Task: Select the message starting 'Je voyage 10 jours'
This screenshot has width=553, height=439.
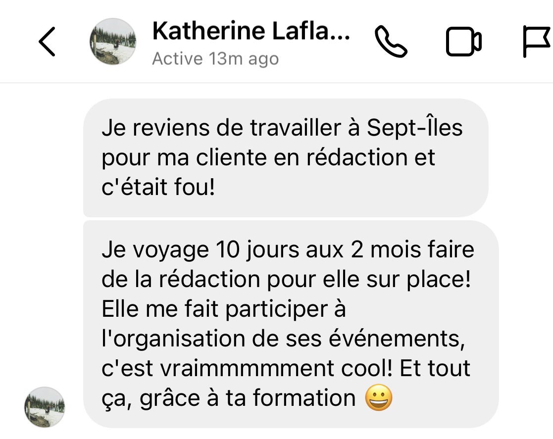Action: tap(291, 324)
